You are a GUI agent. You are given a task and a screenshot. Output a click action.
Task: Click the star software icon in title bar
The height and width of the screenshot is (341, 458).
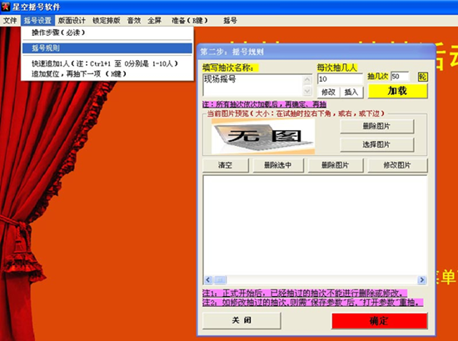coord(5,7)
